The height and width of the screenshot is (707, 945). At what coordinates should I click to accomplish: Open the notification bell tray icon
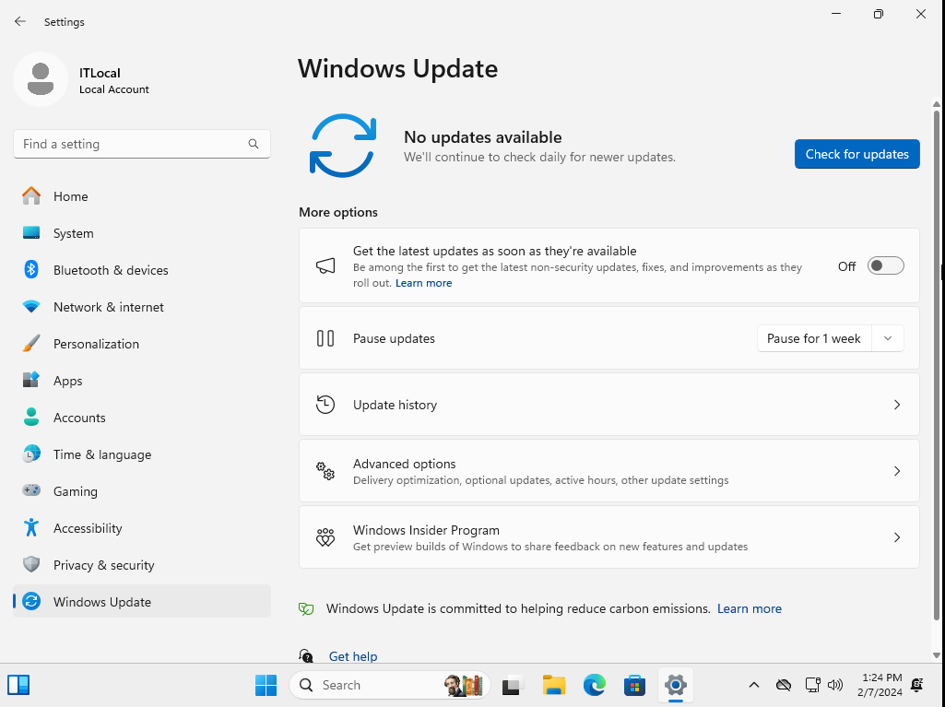tap(918, 685)
